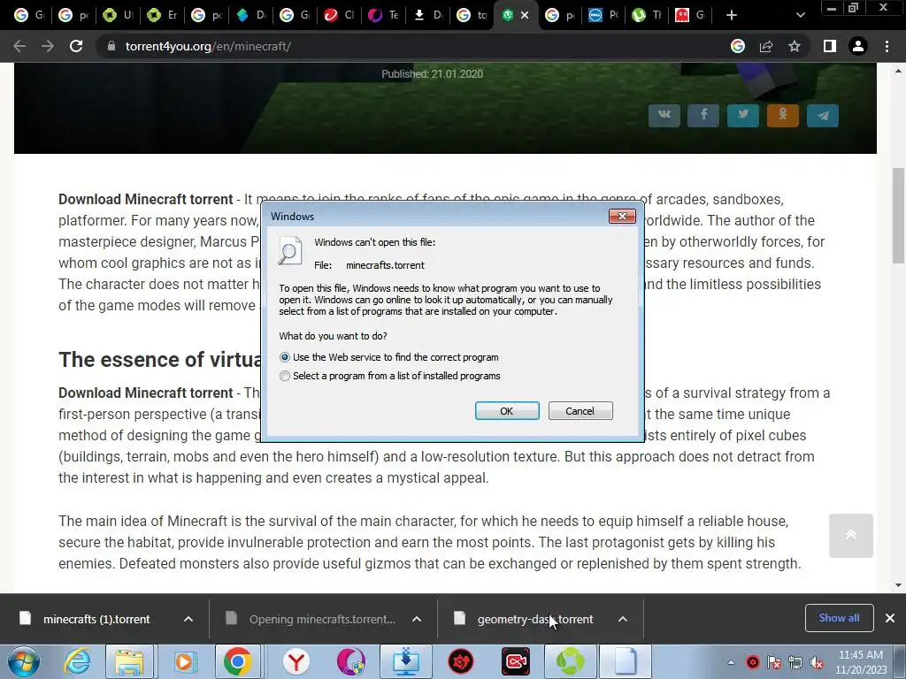Open share this page icon

point(766,46)
